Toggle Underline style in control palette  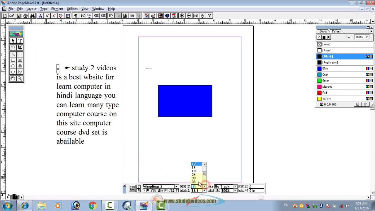(155, 190)
